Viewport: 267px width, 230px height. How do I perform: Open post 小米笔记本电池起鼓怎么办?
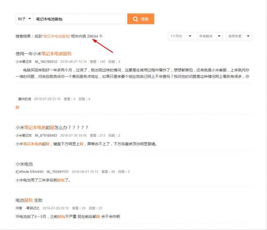(52, 128)
